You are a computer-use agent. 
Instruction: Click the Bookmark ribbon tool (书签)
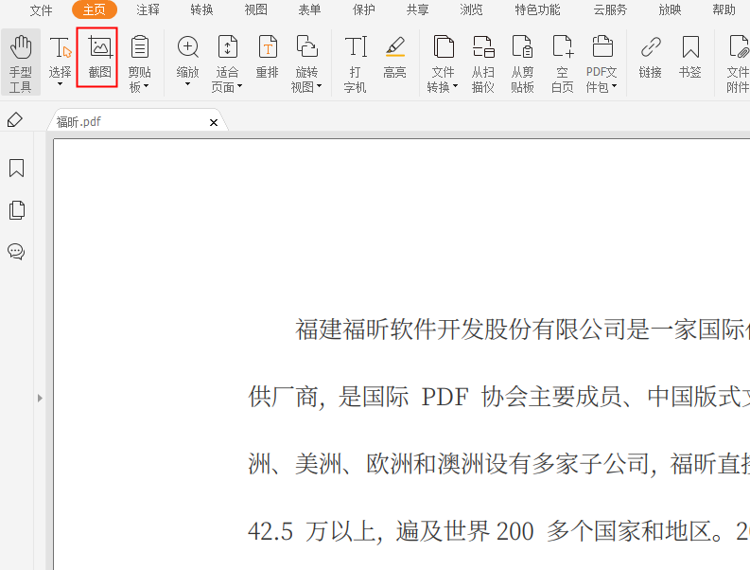click(689, 57)
